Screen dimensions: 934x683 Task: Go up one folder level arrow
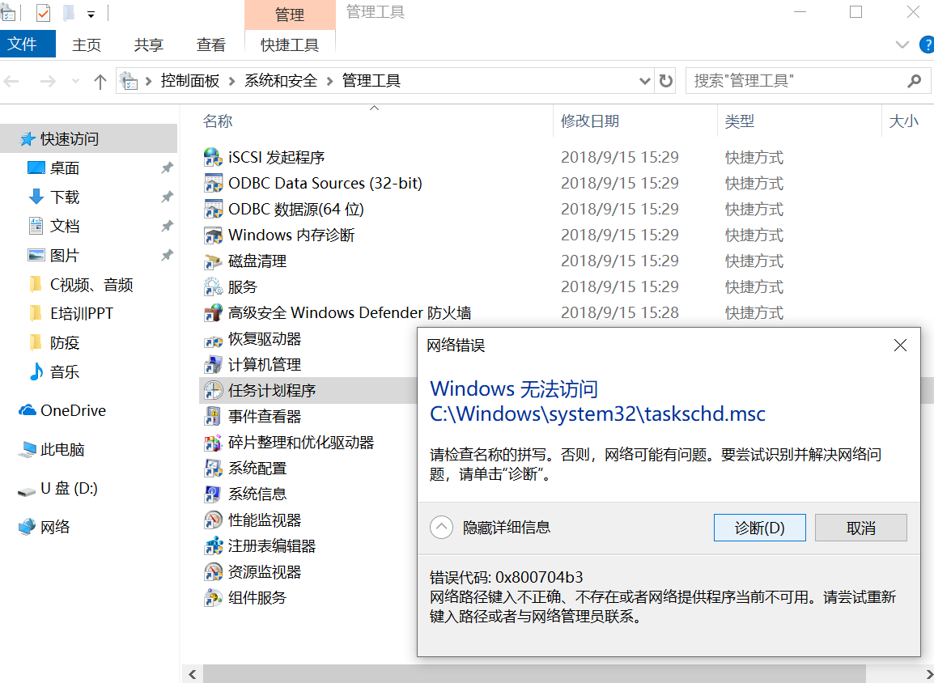[100, 81]
